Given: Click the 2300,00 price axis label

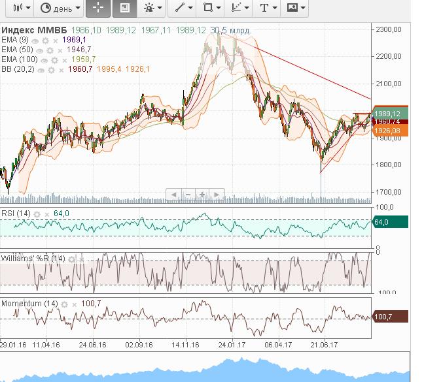Looking at the screenshot, I should coord(389,29).
